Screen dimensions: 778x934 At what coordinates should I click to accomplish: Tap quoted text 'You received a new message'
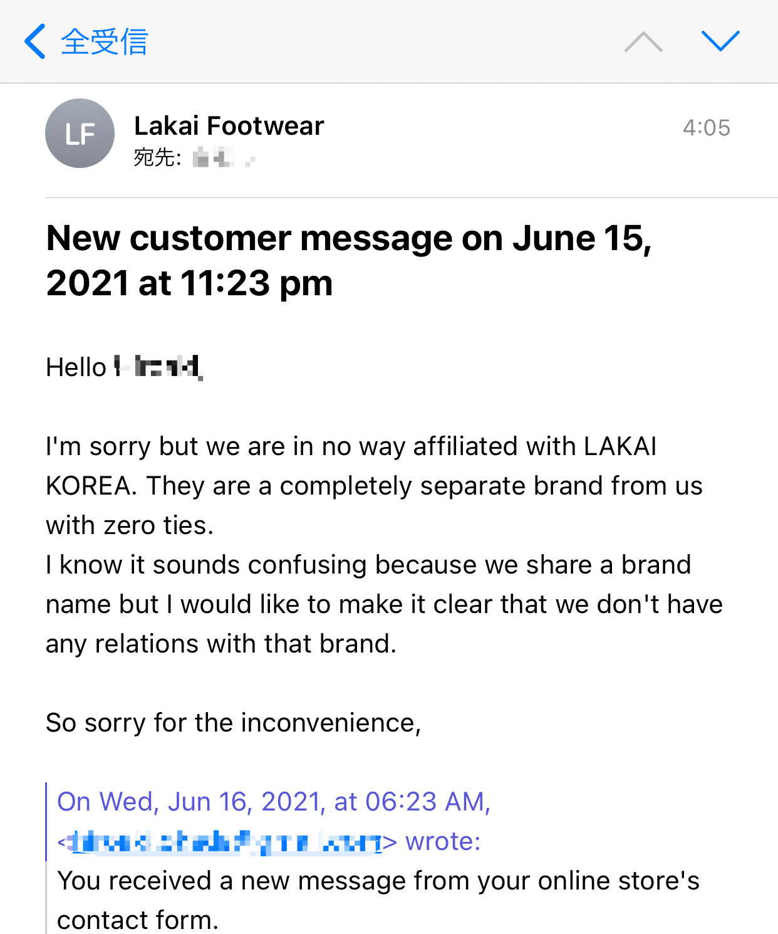[378, 881]
